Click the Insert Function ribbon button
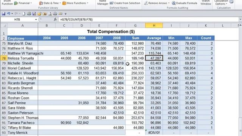The image size is (242, 136). [x=7, y=3]
